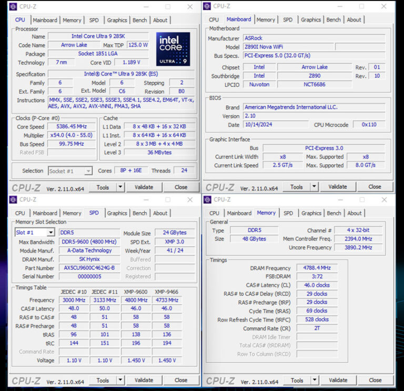Image resolution: width=404 pixels, height=391 pixels.
Task: Open the Socket #1 selection dropdown
Action: pos(88,171)
